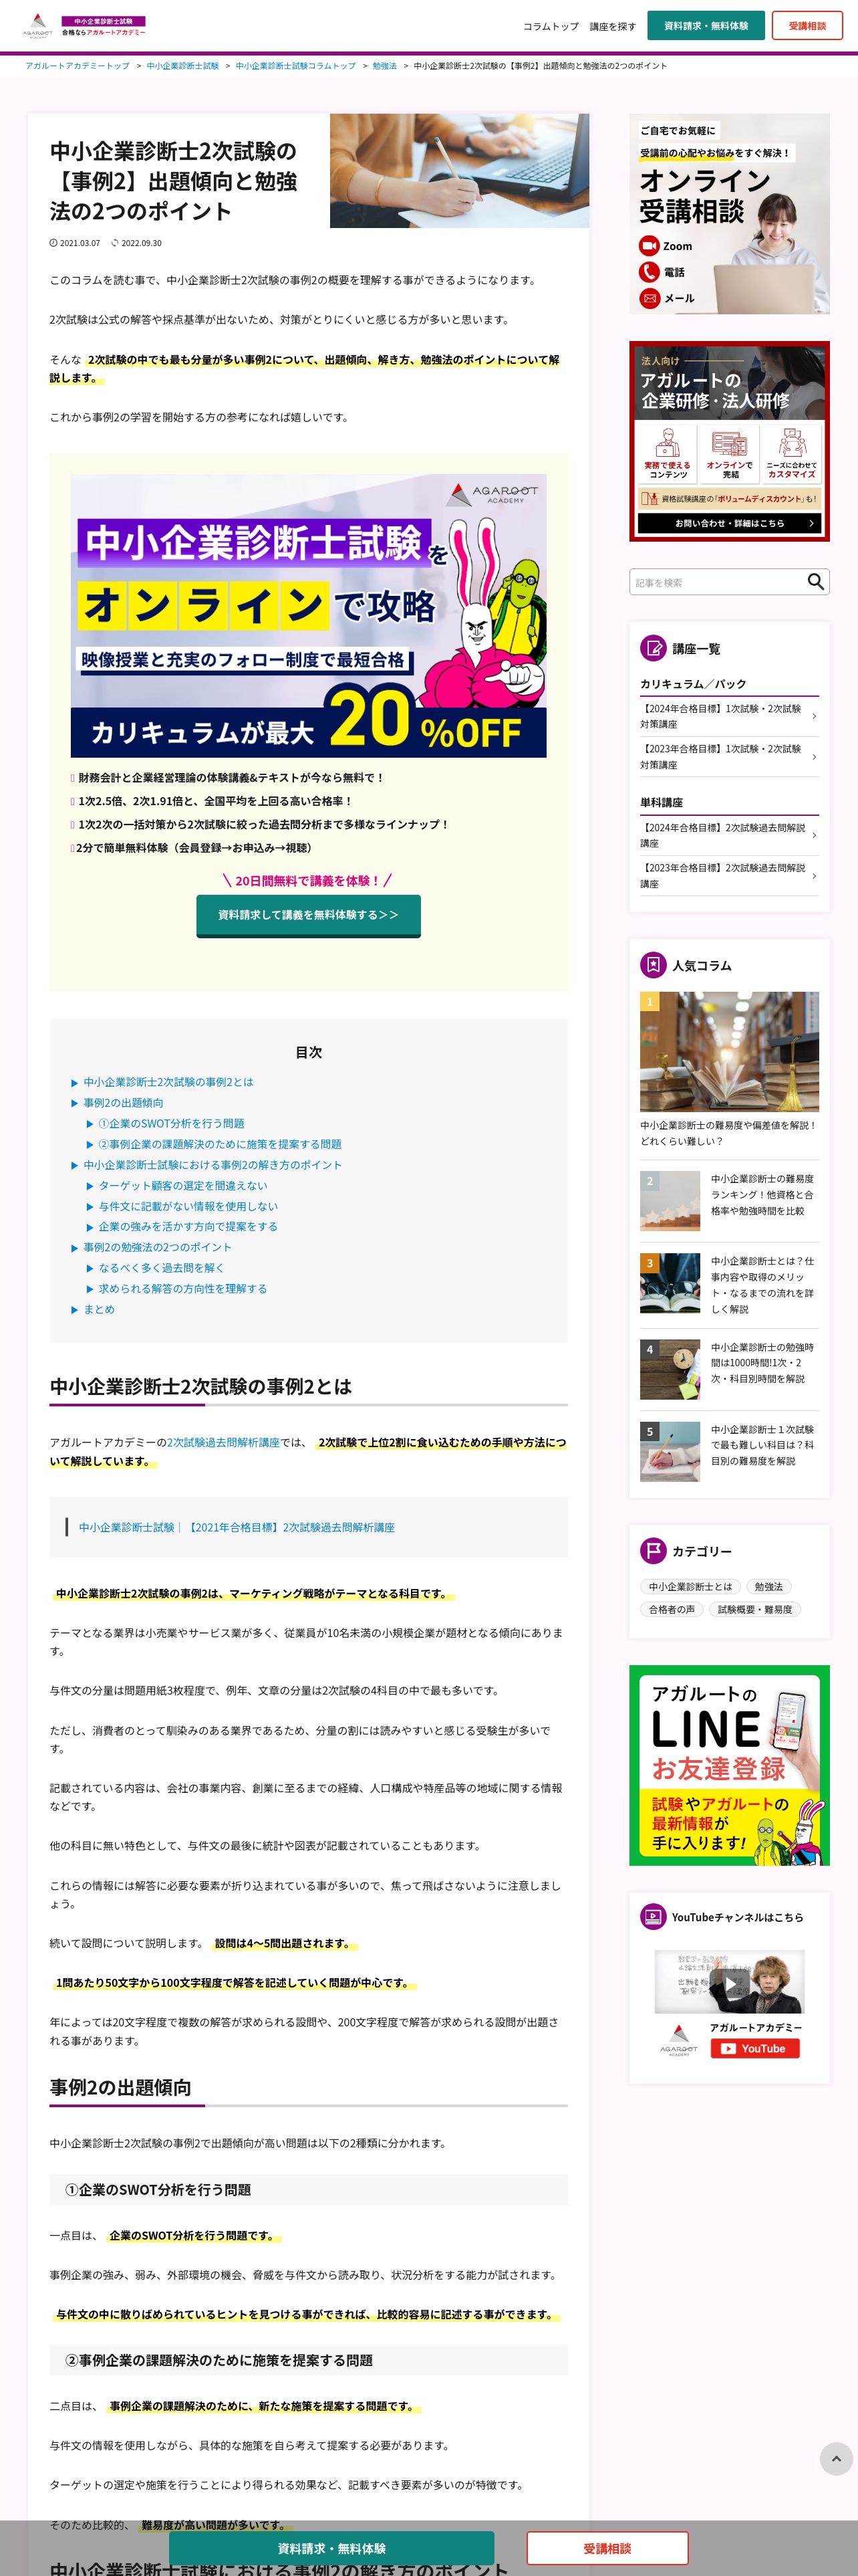The image size is (858, 2576).
Task: Open the 中小企業診断士試験をオンラインで攻略 promo banner
Action: pyautogui.click(x=309, y=615)
